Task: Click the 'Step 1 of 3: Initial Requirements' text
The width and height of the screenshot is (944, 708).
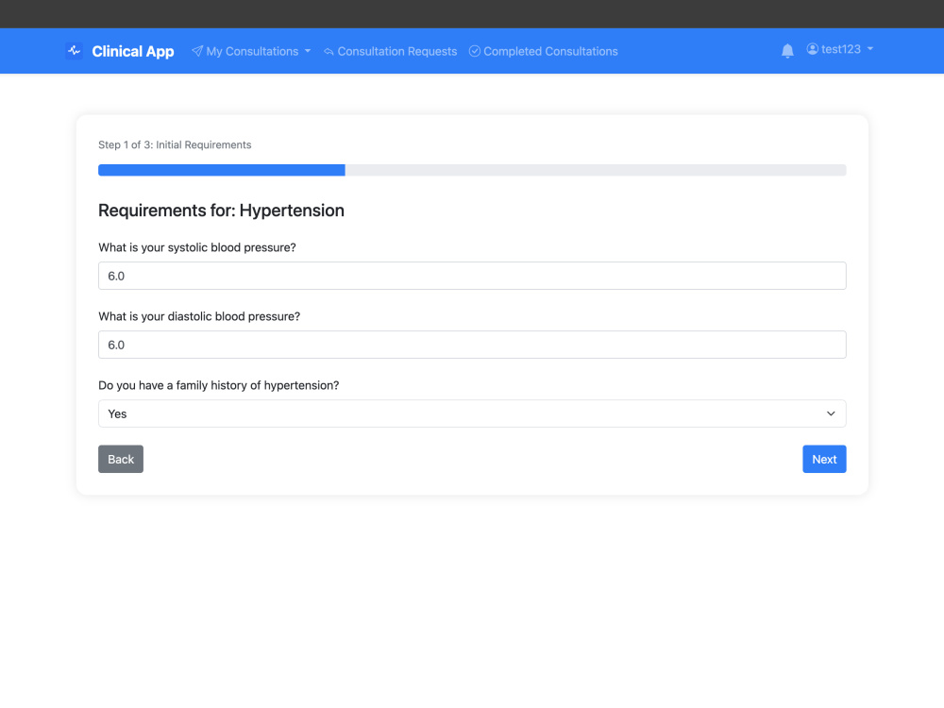Action: [x=175, y=145]
